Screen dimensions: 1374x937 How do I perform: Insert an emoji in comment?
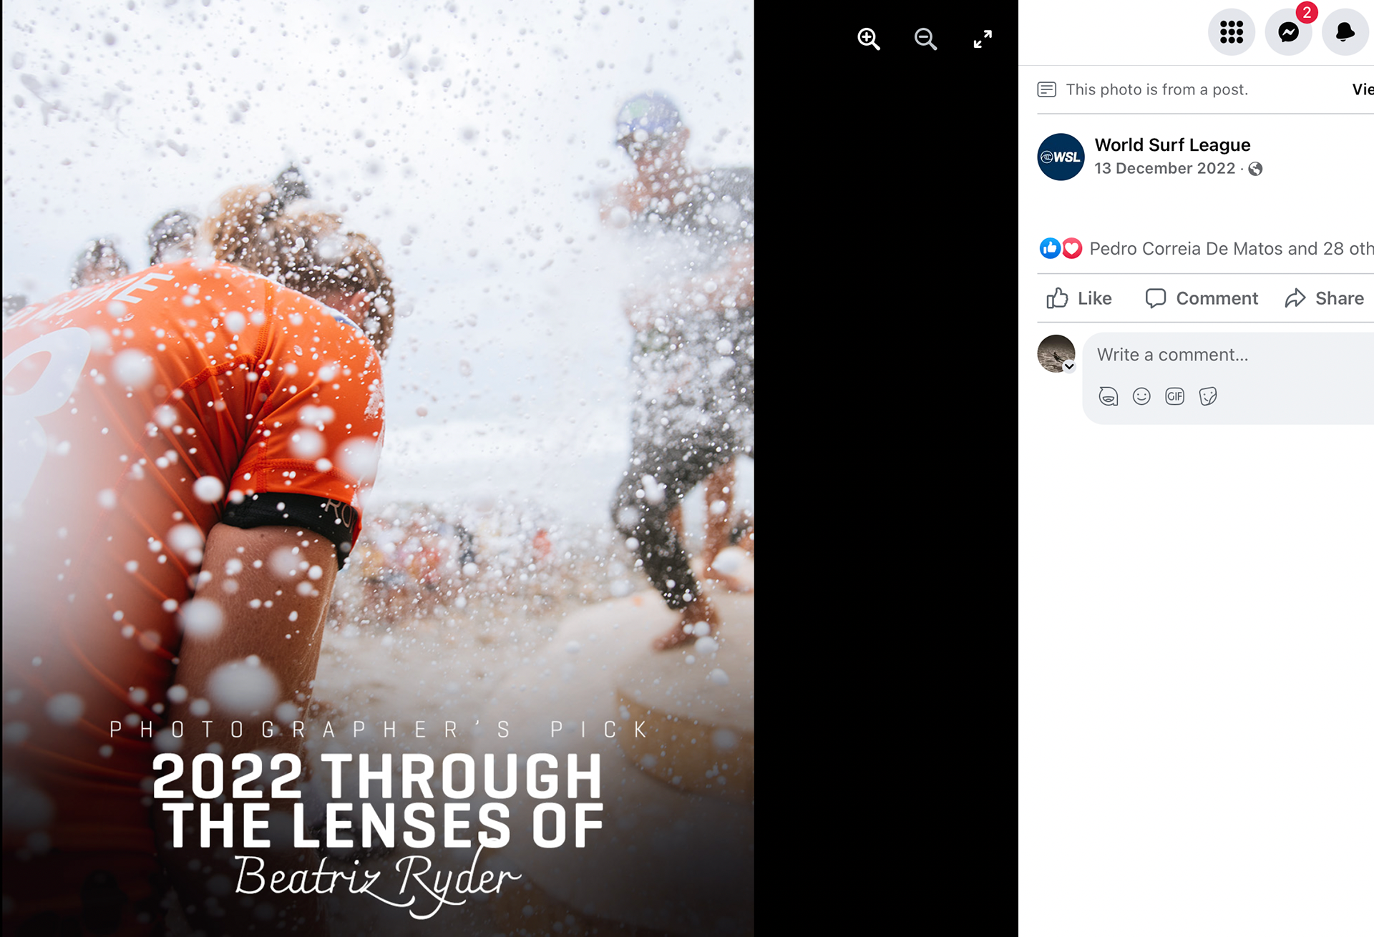coord(1141,396)
